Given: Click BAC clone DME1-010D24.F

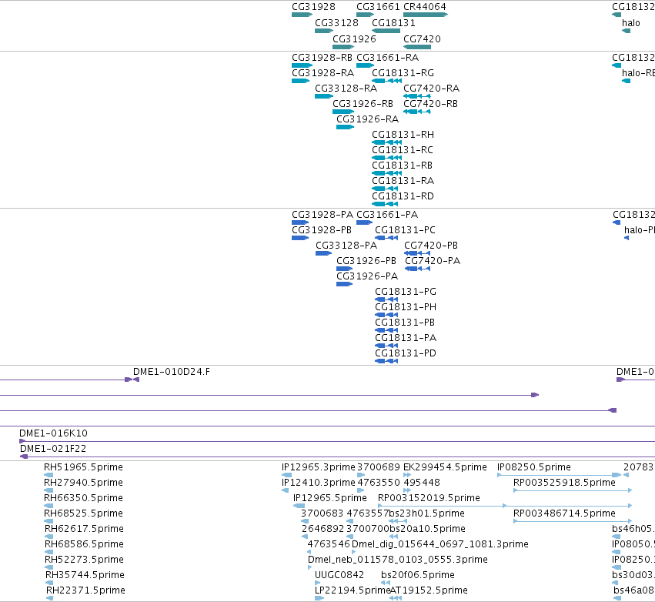Looking at the screenshot, I should (x=136, y=380).
